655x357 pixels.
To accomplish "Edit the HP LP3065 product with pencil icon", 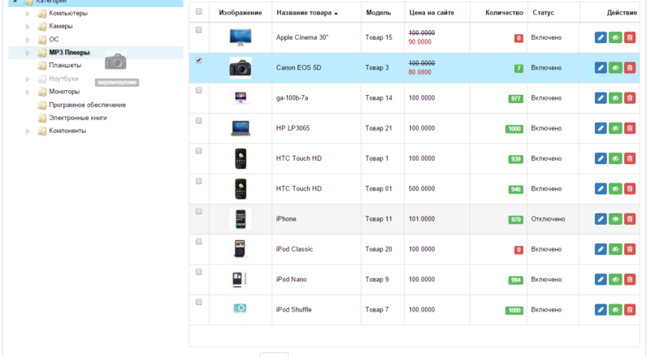I will point(601,128).
